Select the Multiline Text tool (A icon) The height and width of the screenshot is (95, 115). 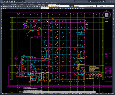[x=1, y=38]
